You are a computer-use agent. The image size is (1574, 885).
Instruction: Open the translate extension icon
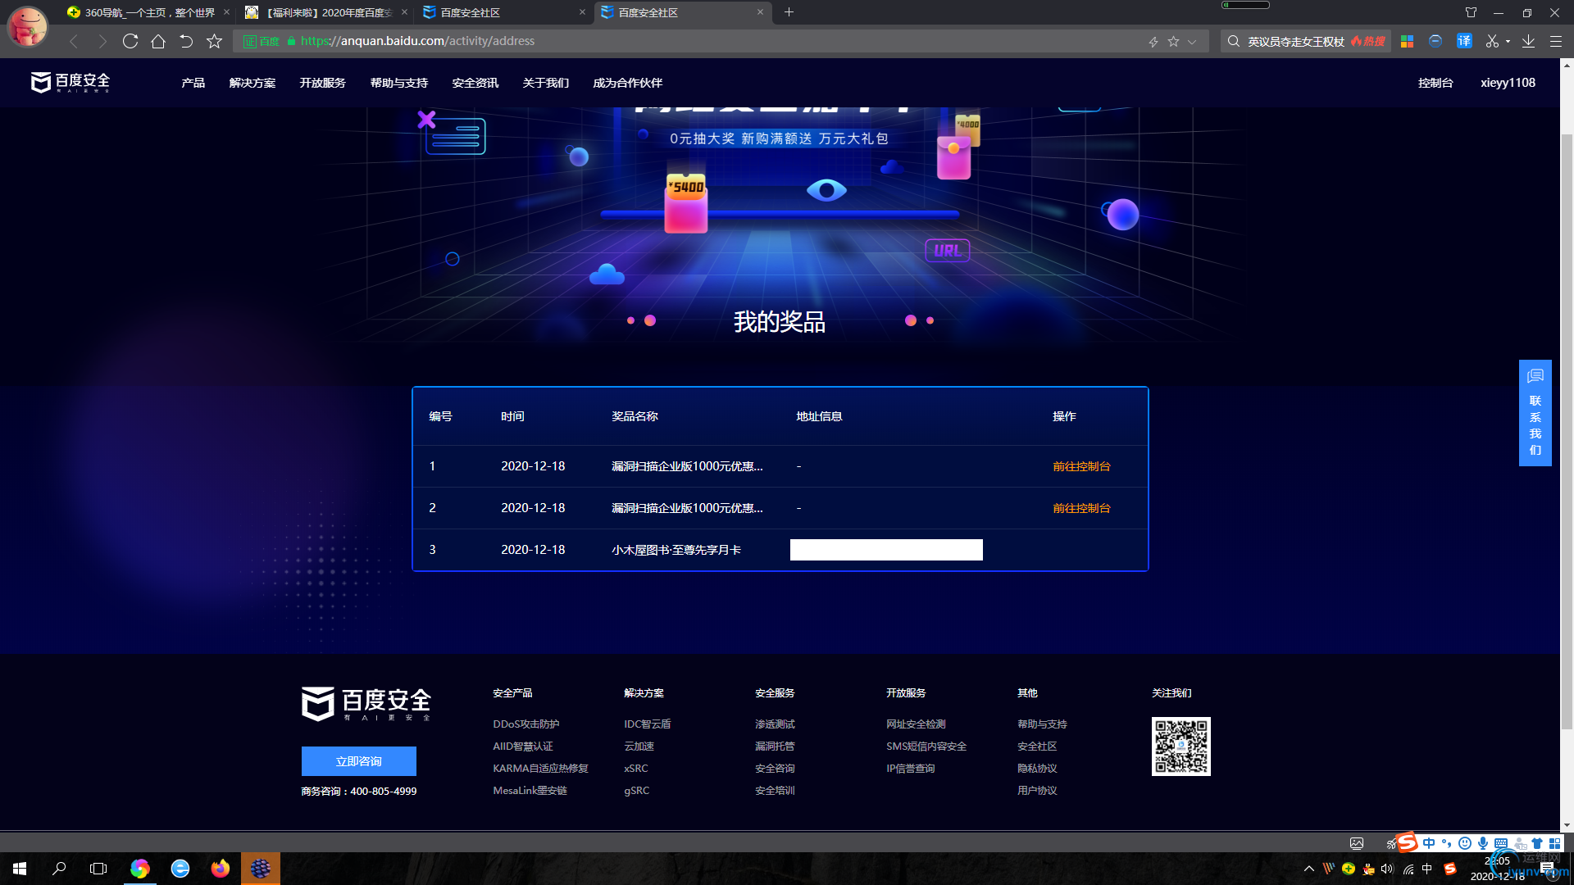pos(1464,41)
